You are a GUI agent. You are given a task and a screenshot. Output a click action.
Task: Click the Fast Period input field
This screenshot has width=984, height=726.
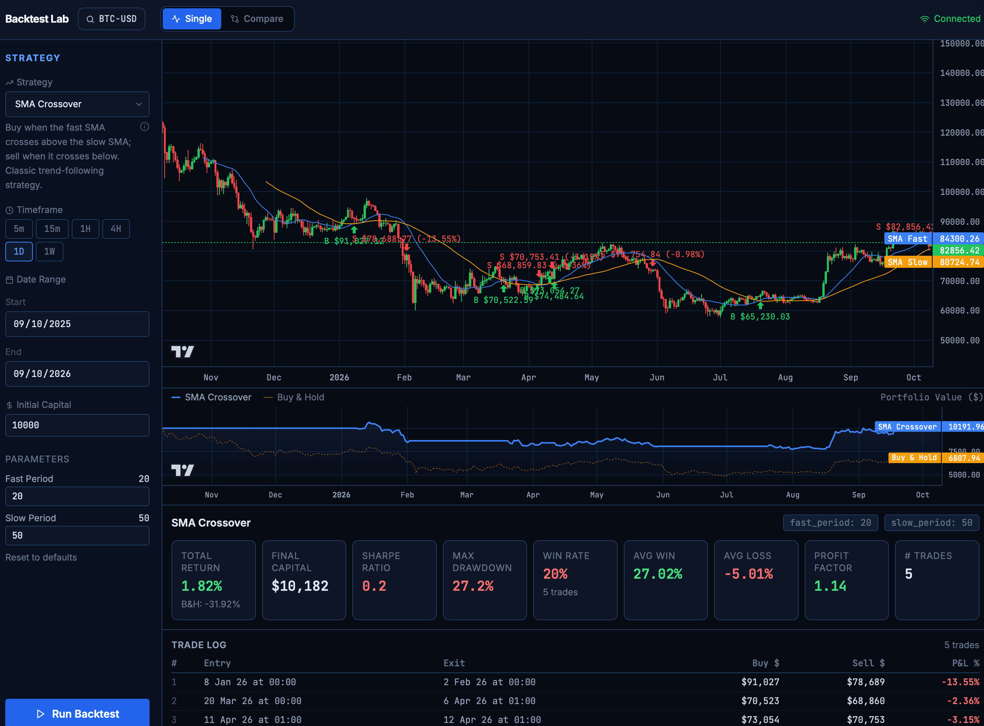[77, 496]
